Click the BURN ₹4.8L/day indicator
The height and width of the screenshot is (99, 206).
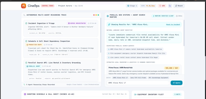coord(148,6)
